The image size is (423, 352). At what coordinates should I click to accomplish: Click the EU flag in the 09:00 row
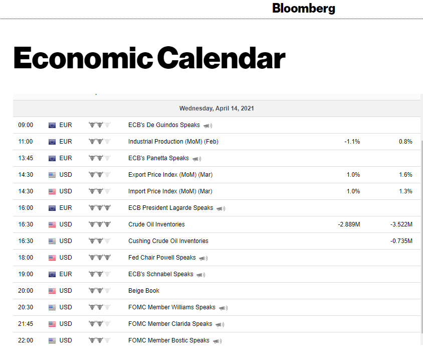[52, 125]
